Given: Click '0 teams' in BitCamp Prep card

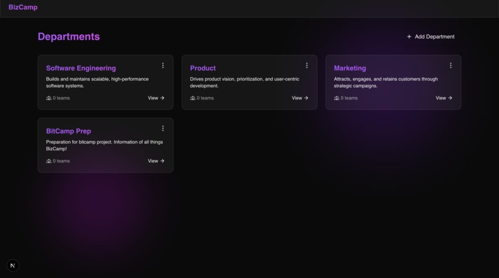Looking at the screenshot, I should tap(61, 161).
